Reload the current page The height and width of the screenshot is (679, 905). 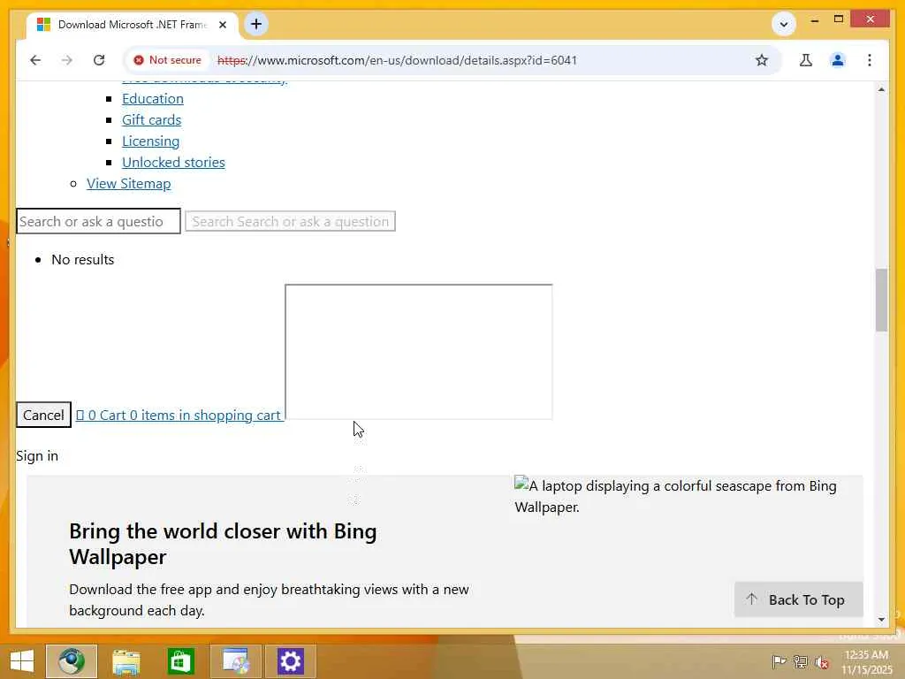pyautogui.click(x=99, y=60)
